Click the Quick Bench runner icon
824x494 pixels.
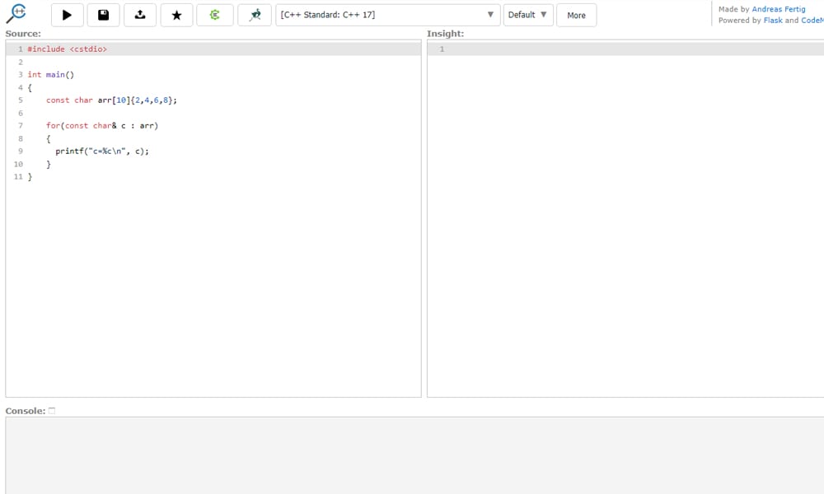pyautogui.click(x=255, y=15)
